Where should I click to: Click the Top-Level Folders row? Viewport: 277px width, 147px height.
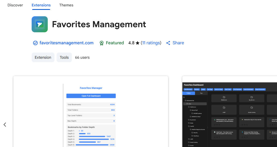pos(91,116)
